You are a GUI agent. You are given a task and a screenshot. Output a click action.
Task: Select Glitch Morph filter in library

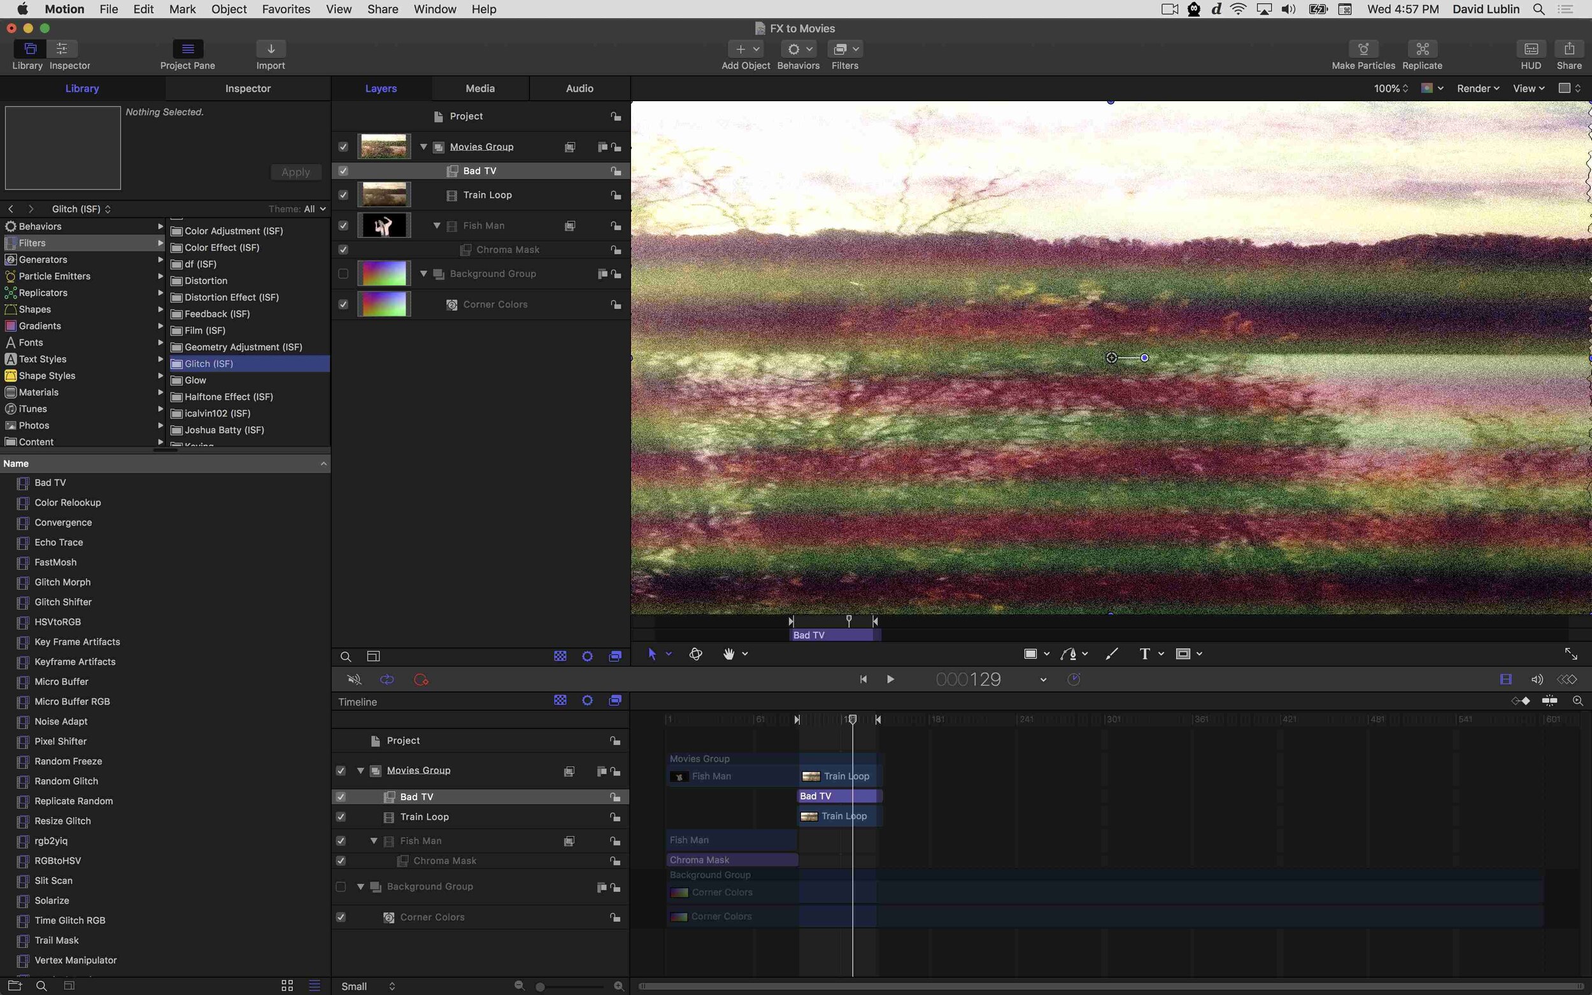tap(62, 582)
